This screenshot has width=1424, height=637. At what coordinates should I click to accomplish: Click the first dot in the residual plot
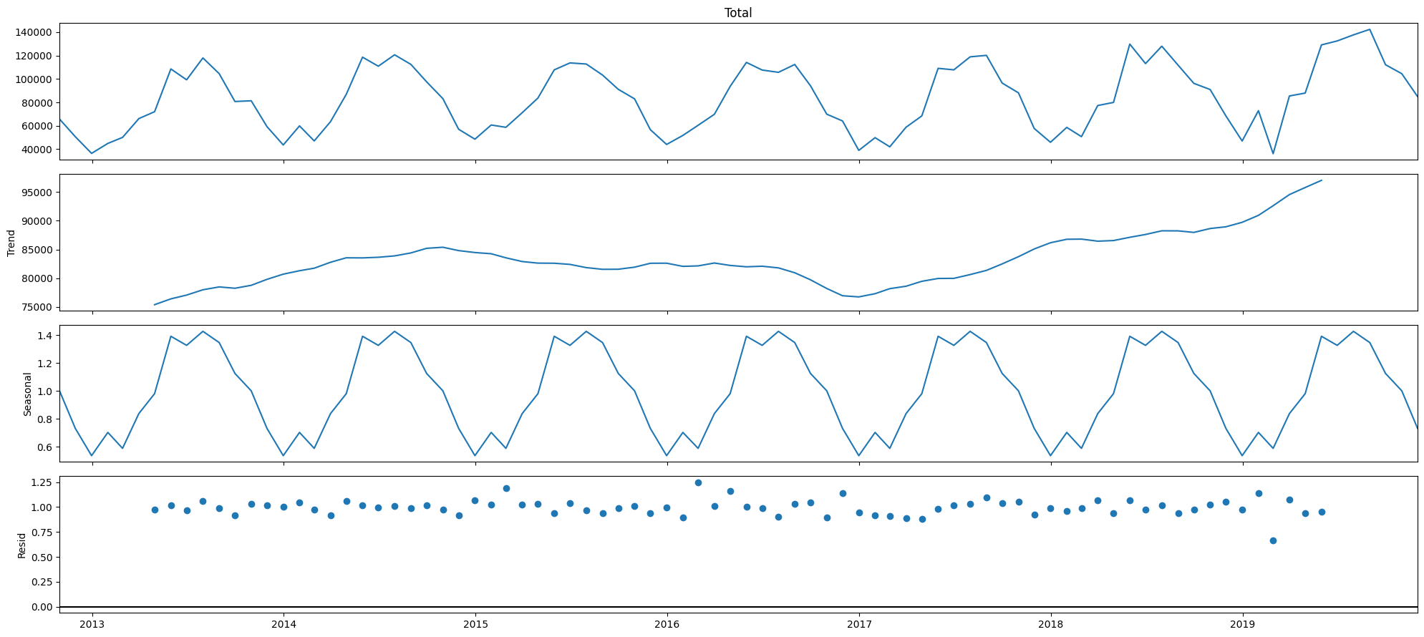(155, 510)
